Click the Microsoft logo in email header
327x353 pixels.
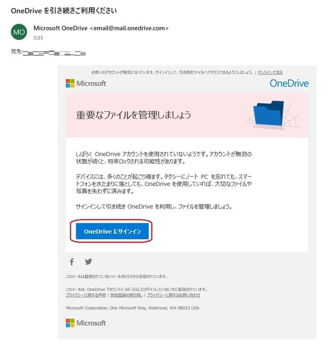[86, 83]
